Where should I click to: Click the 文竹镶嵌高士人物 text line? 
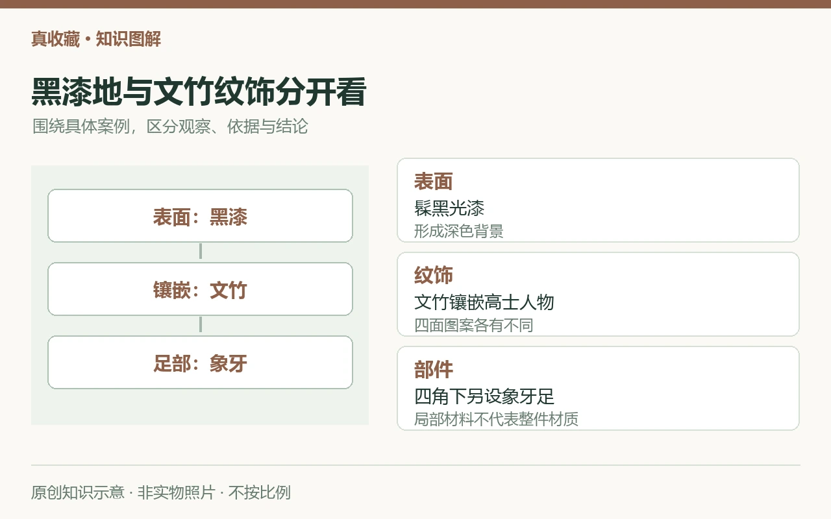[484, 302]
